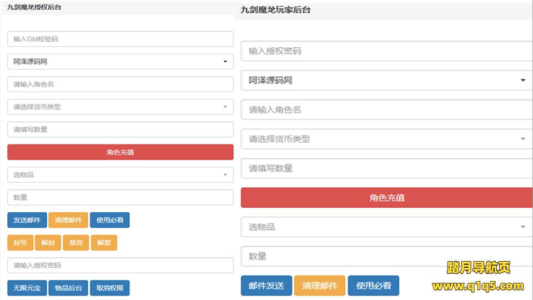Open the 选物品 dropdown in 玩家后台 panel

click(386, 227)
